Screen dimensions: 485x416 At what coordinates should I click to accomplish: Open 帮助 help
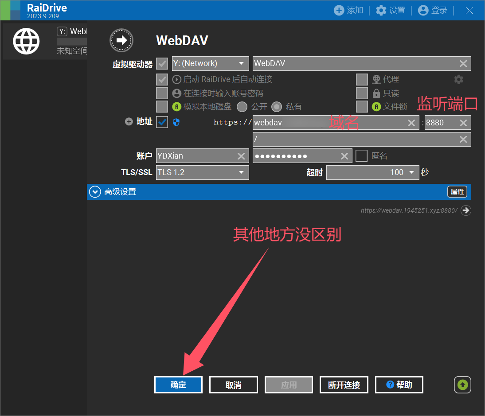point(399,385)
